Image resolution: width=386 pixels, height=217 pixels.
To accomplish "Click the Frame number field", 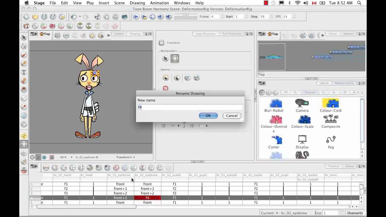I will pyautogui.click(x=216, y=17).
